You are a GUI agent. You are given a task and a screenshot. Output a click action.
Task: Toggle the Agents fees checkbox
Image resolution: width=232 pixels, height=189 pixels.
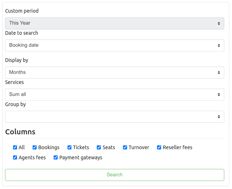pyautogui.click(x=15, y=157)
